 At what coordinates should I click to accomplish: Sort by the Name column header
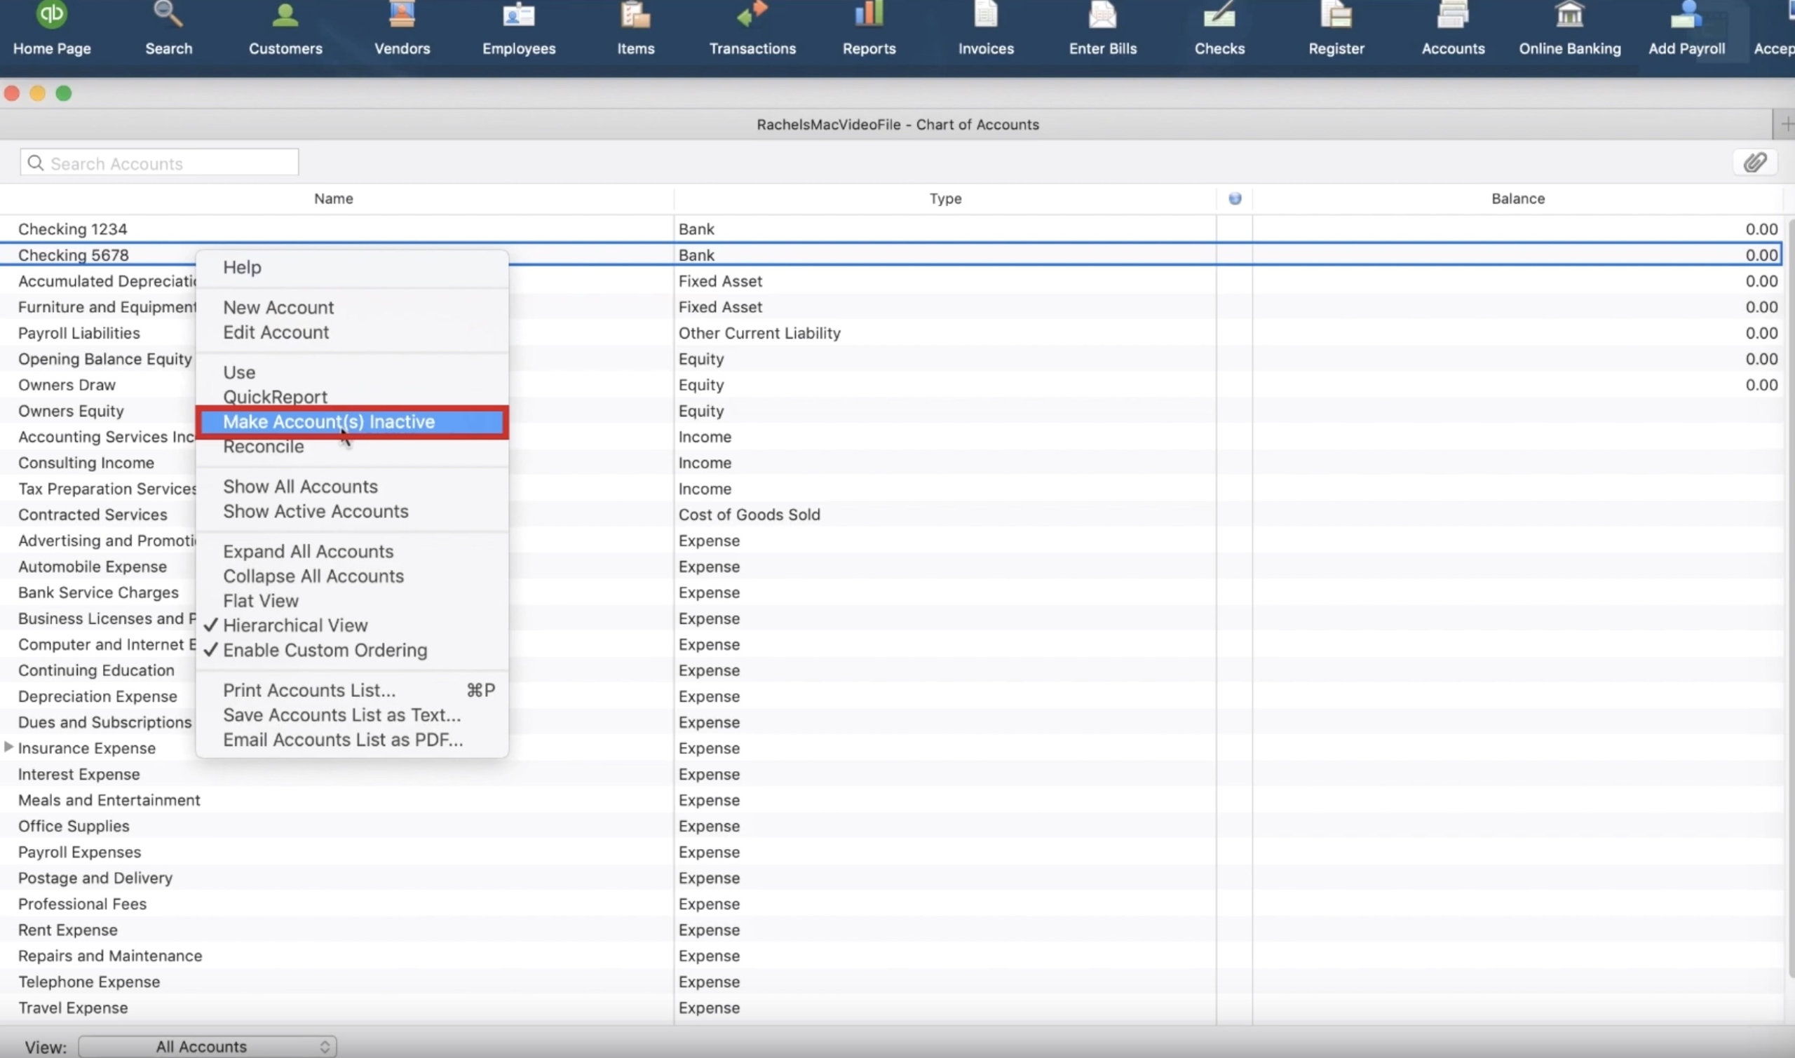pyautogui.click(x=334, y=199)
